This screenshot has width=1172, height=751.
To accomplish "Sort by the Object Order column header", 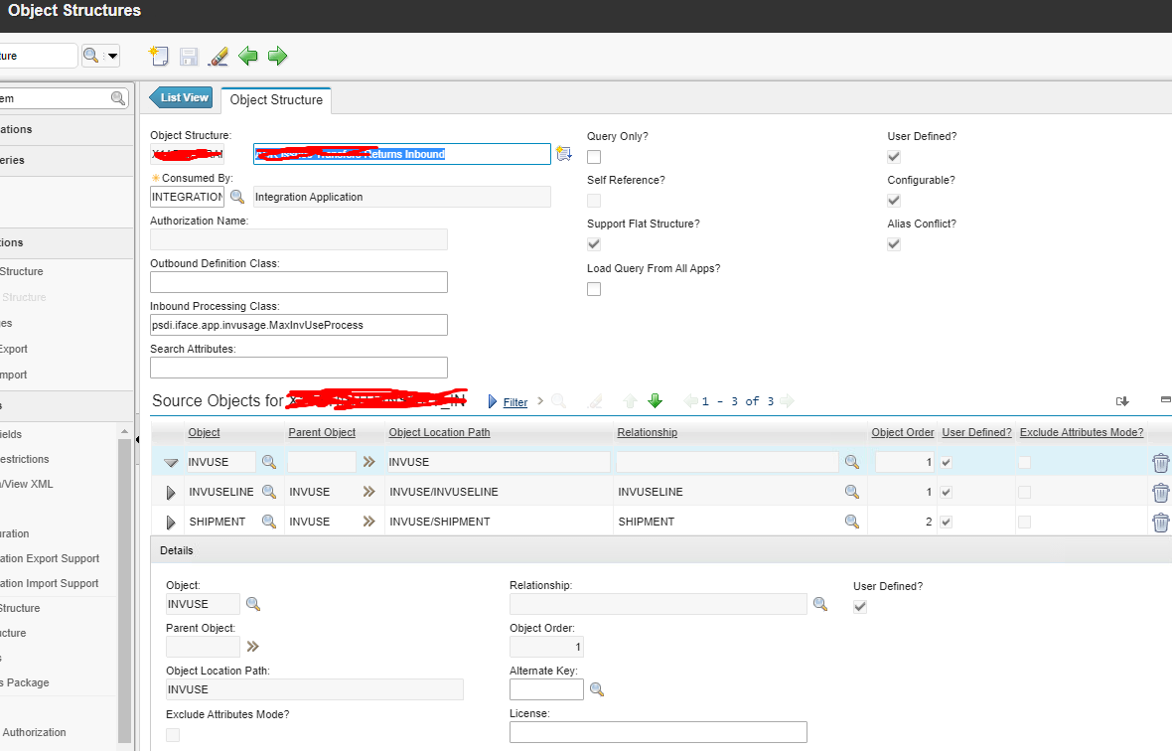I will coord(902,432).
